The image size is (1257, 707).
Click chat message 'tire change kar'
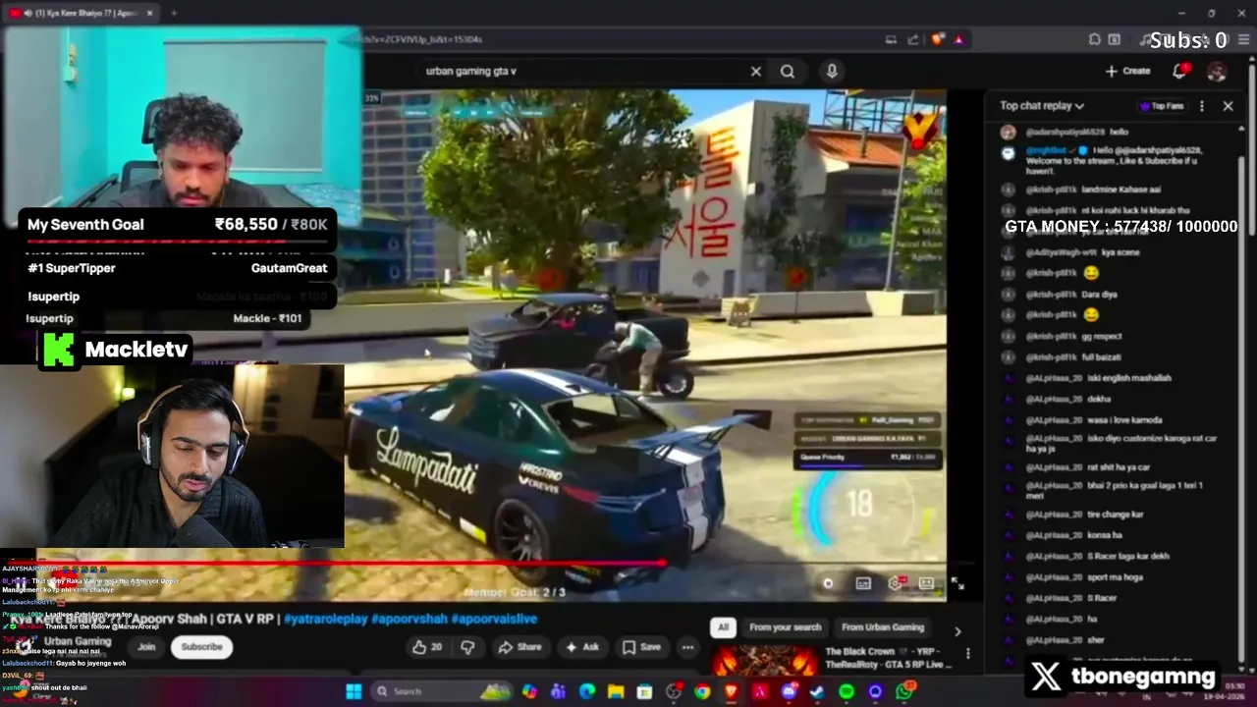(x=1115, y=515)
